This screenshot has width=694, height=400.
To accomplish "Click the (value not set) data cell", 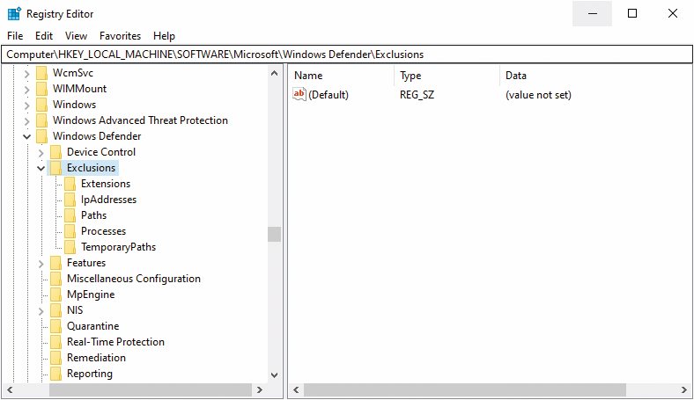I will coord(538,95).
